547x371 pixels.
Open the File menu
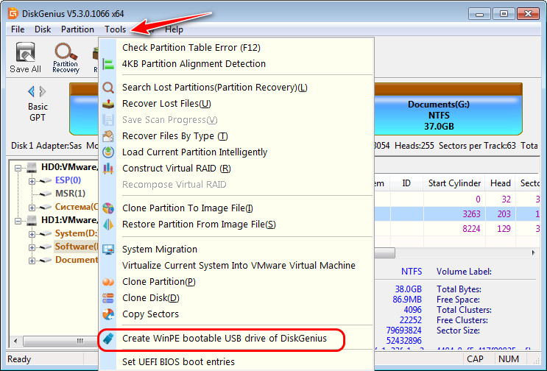(x=18, y=29)
